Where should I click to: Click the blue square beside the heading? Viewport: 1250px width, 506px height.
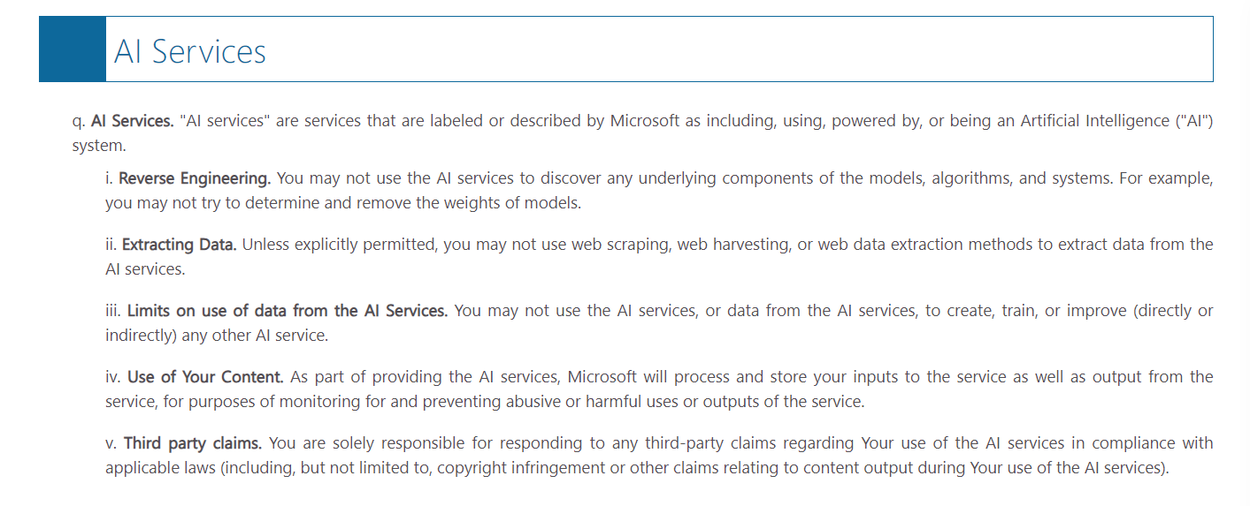(x=73, y=49)
